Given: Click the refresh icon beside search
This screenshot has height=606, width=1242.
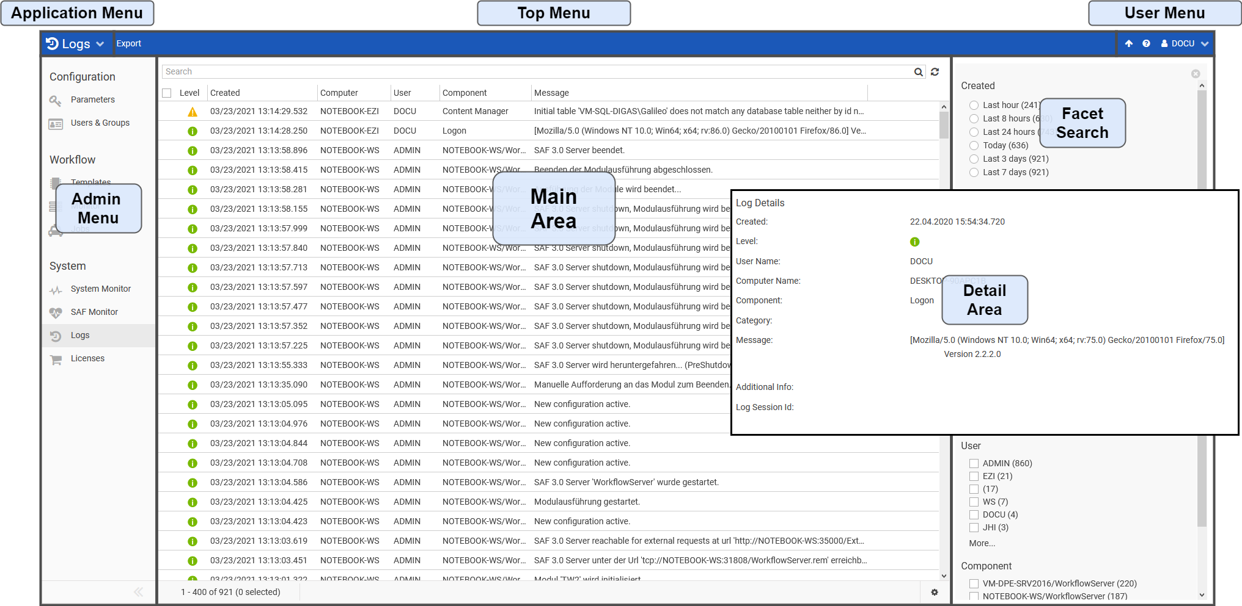Looking at the screenshot, I should tap(935, 72).
